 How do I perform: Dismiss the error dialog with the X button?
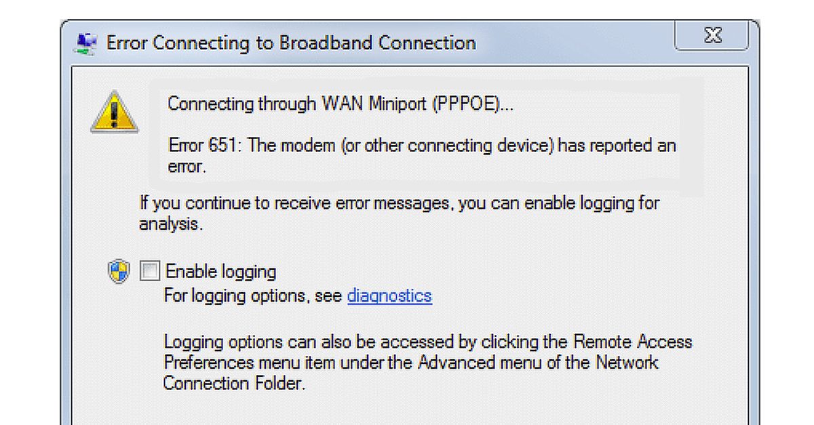pos(713,36)
